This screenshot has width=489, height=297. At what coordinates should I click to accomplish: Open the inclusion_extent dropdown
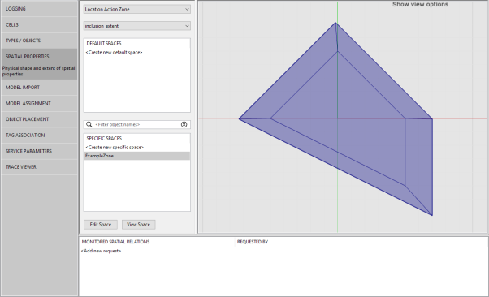tap(137, 26)
